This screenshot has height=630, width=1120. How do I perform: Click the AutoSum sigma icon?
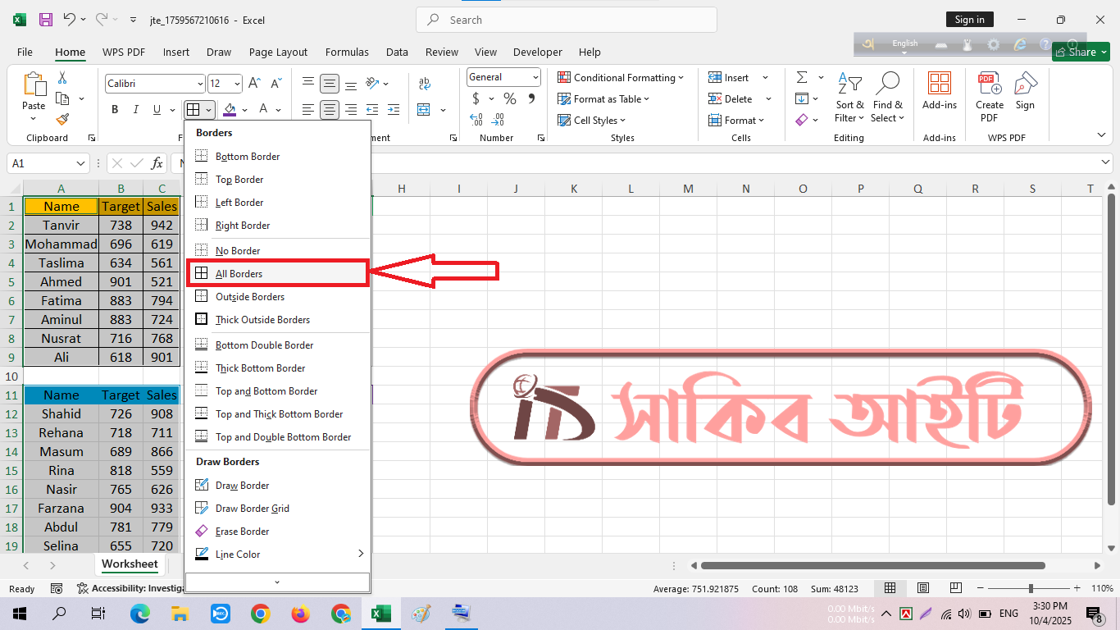801,78
